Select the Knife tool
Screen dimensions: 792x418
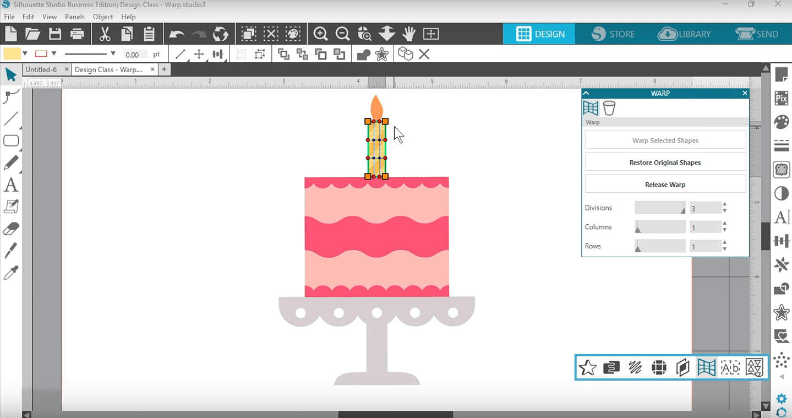pos(11,251)
